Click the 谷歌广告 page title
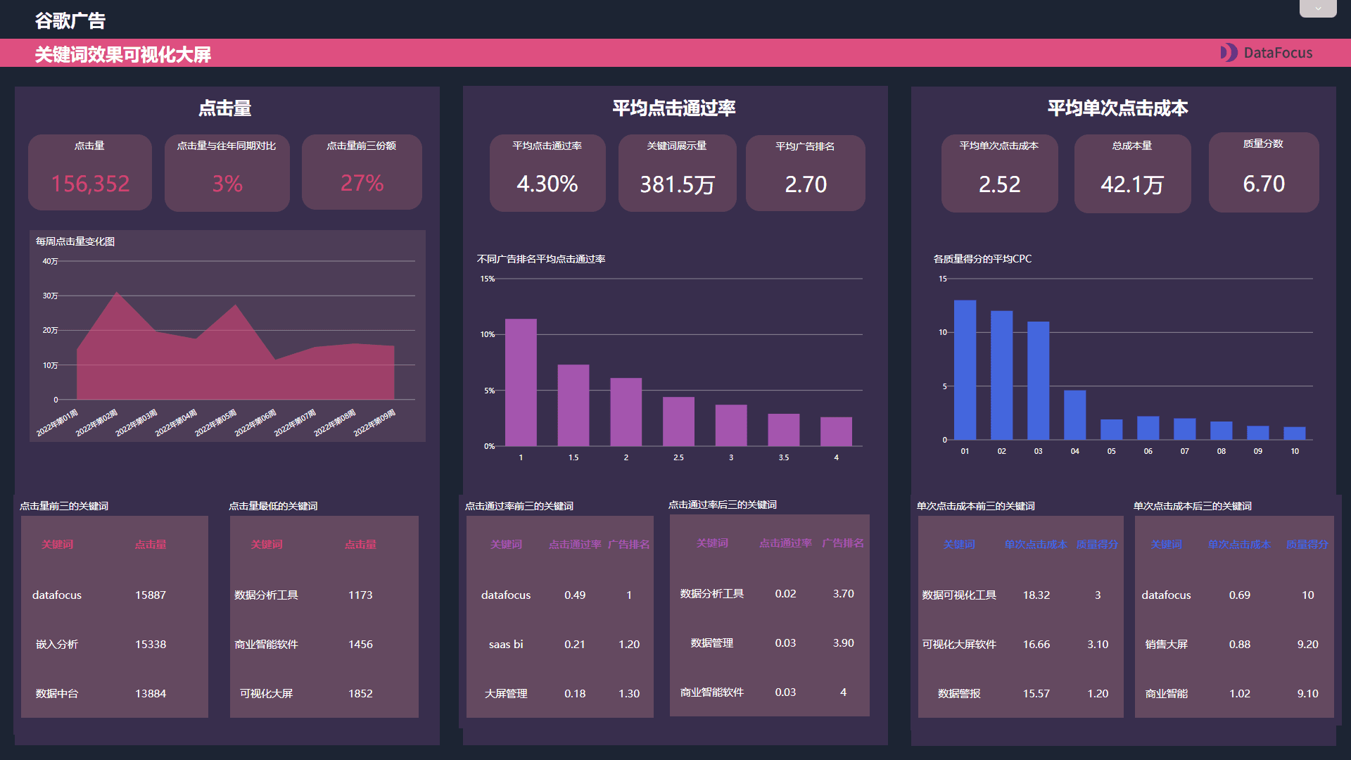The height and width of the screenshot is (760, 1351). coord(70,20)
